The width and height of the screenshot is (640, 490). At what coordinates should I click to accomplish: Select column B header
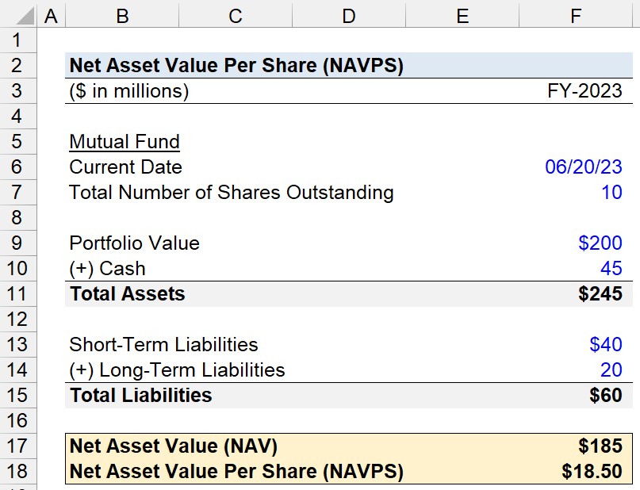click(x=122, y=16)
